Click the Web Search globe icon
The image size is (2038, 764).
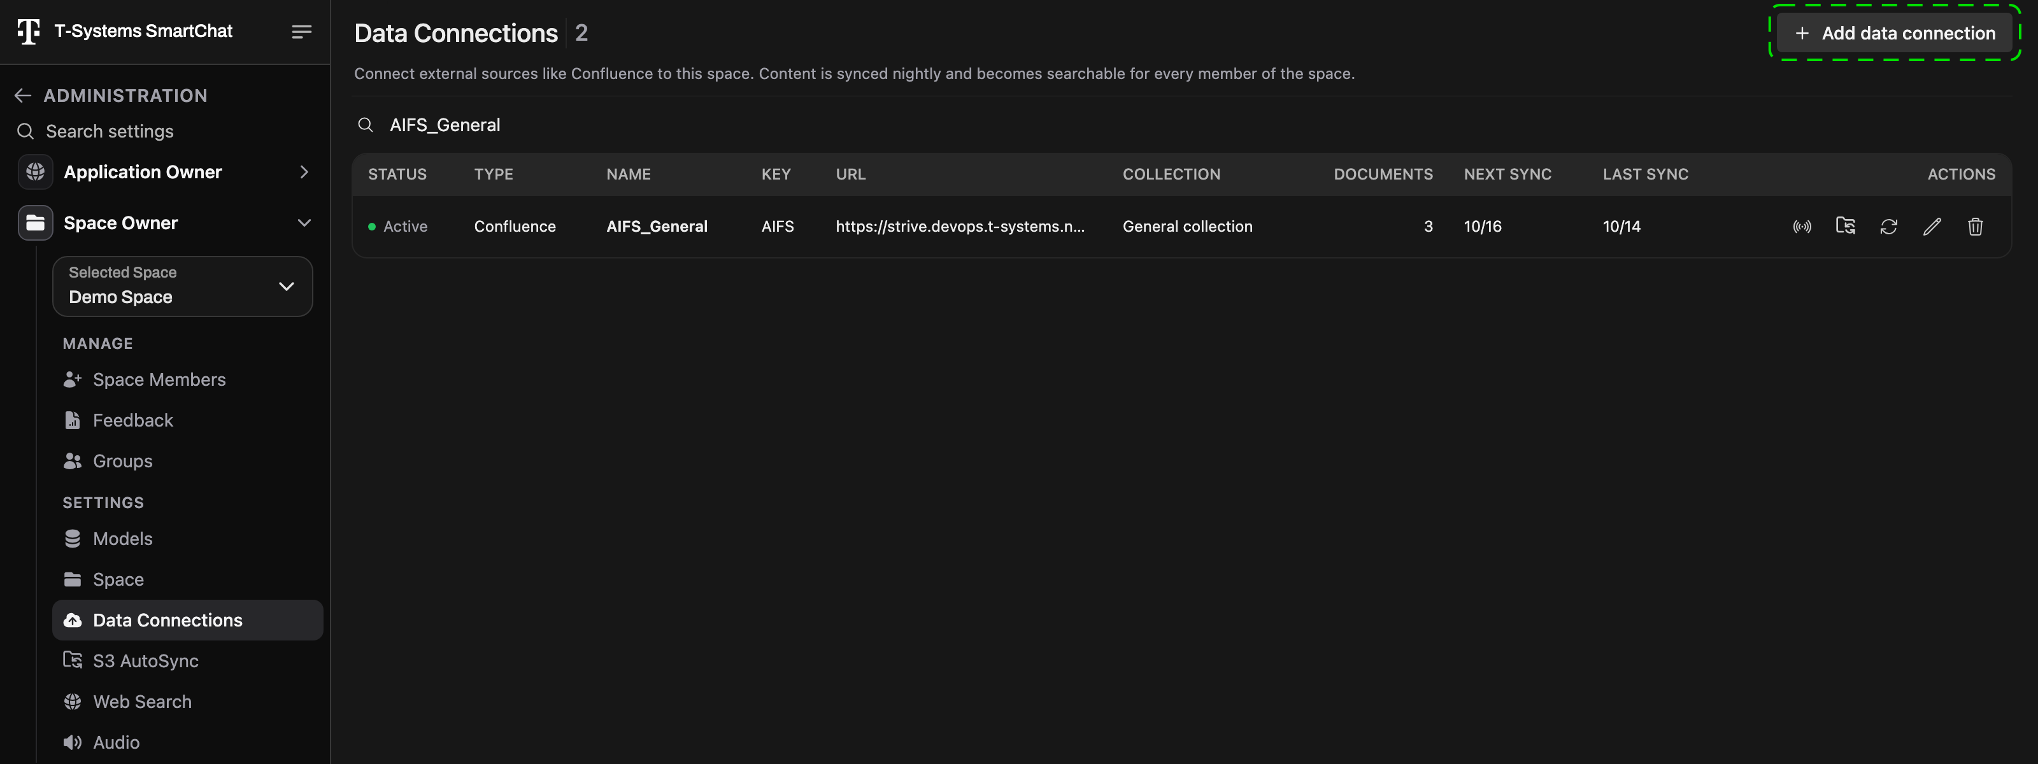tap(72, 702)
